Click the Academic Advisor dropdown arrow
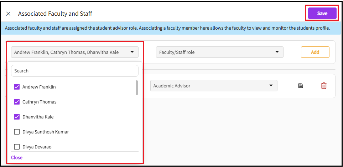 (271, 86)
